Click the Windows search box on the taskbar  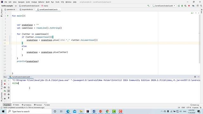[29, 111]
